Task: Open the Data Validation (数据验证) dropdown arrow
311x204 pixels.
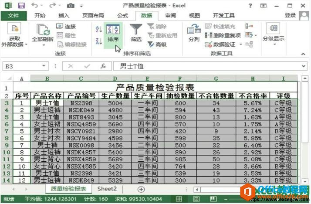Action: pyautogui.click(x=239, y=44)
